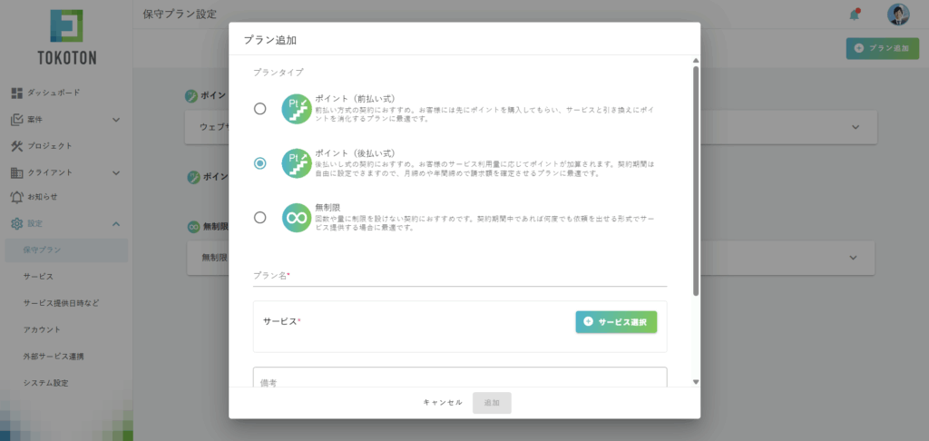This screenshot has width=929, height=441.
Task: Click the postpaid point plan stairs icon
Action: (296, 163)
